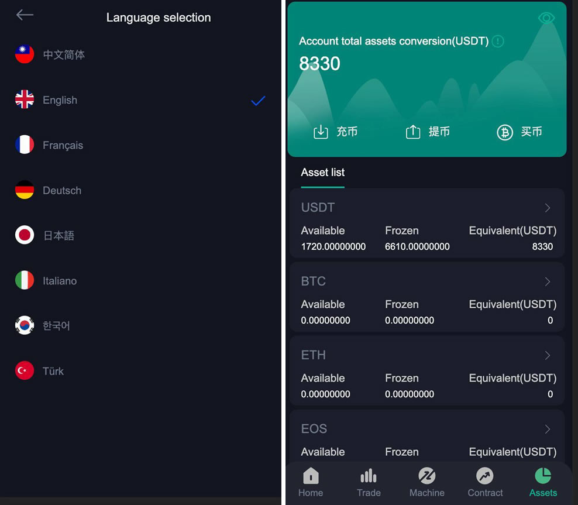Tap the back arrow on Language selection
This screenshot has width=578, height=505.
coord(25,15)
